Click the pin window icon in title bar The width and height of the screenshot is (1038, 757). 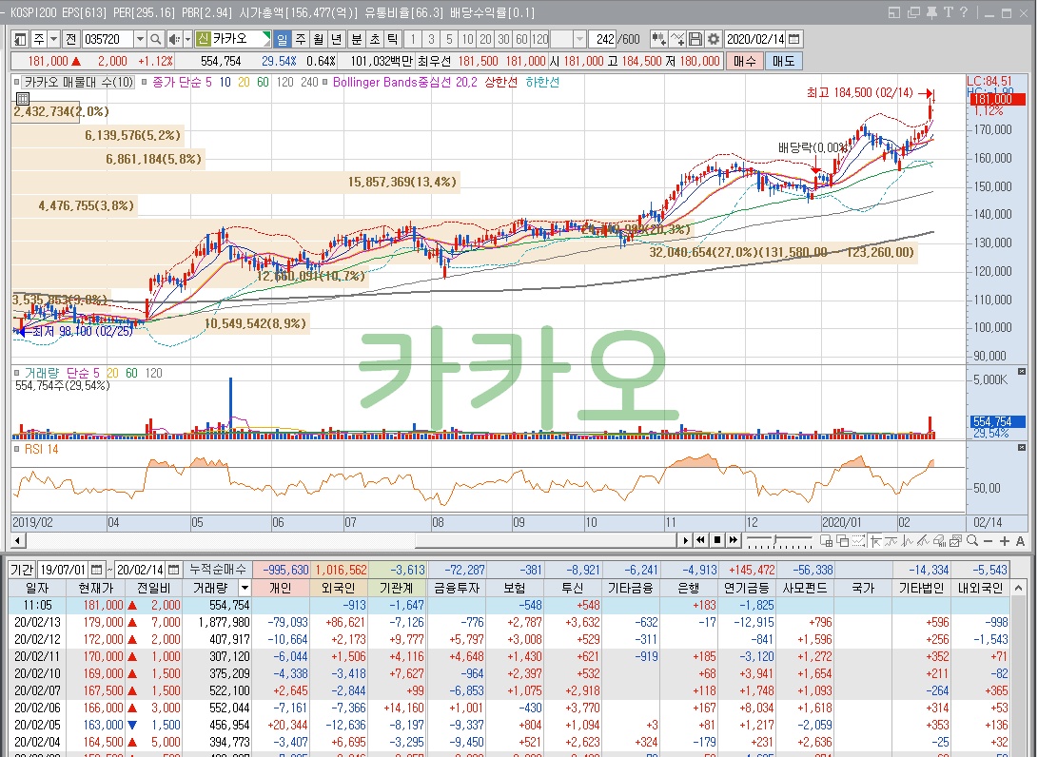[x=931, y=12]
